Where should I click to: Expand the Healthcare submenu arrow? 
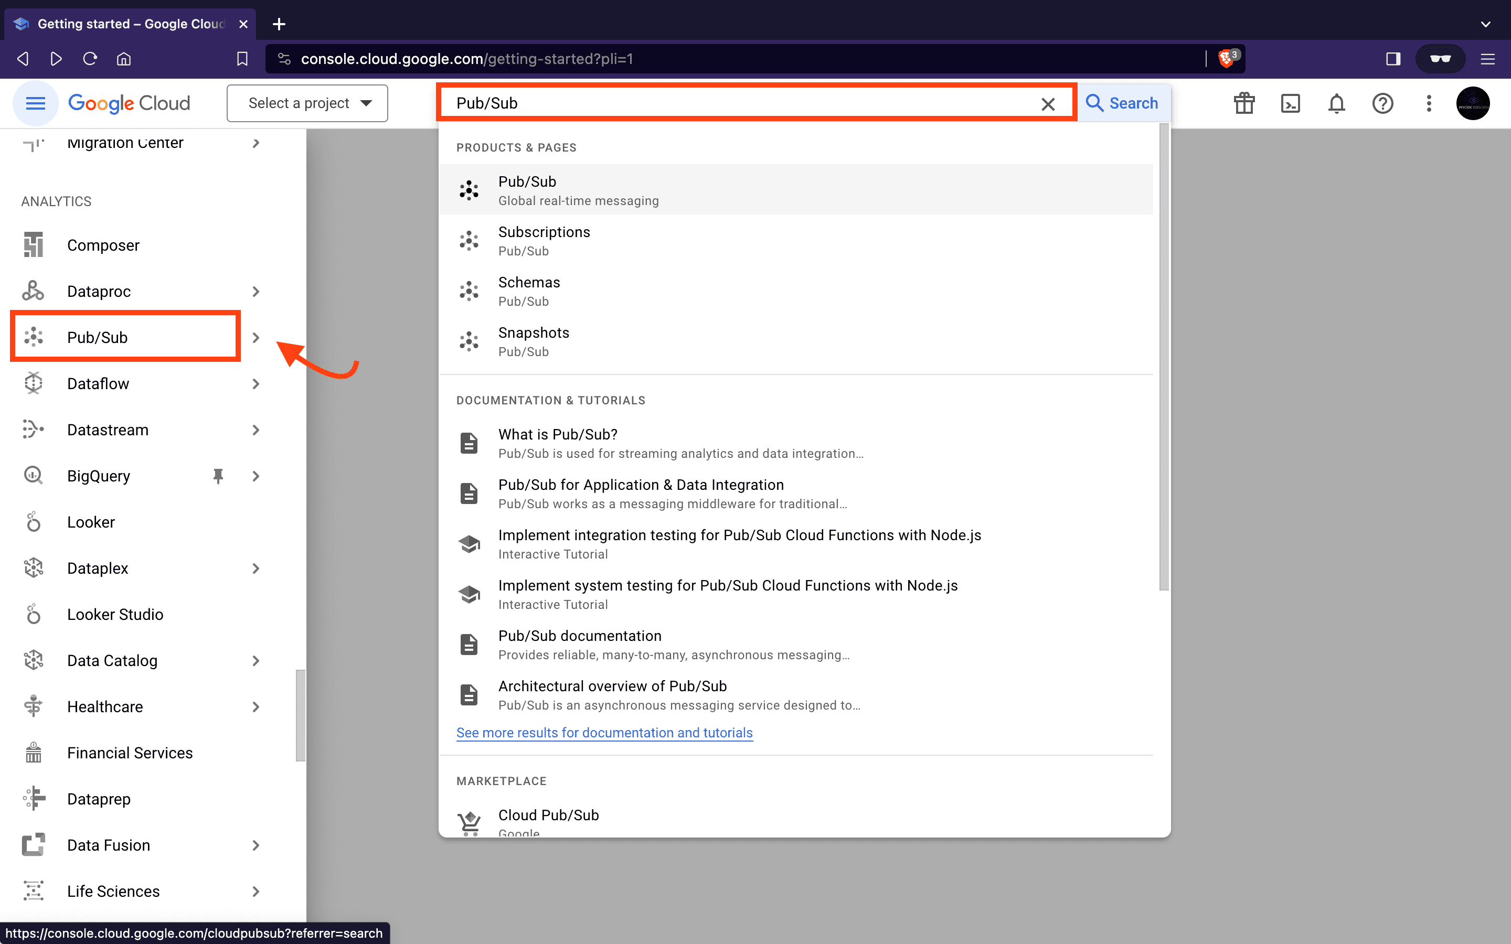coord(256,707)
